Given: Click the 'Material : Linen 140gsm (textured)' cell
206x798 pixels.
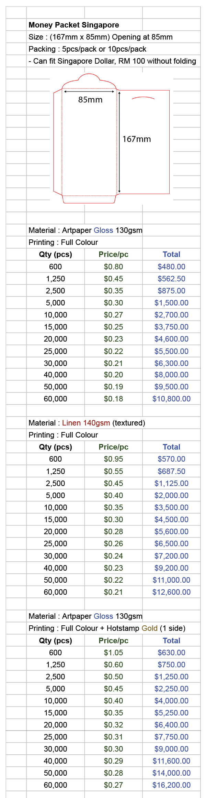Looking at the screenshot, I should point(87,423).
